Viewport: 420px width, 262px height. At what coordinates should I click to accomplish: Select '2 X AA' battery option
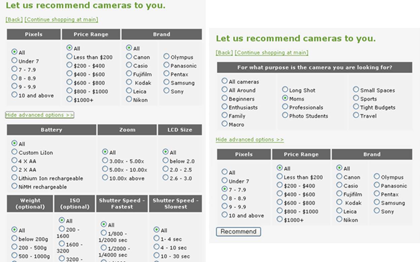pos(14,169)
